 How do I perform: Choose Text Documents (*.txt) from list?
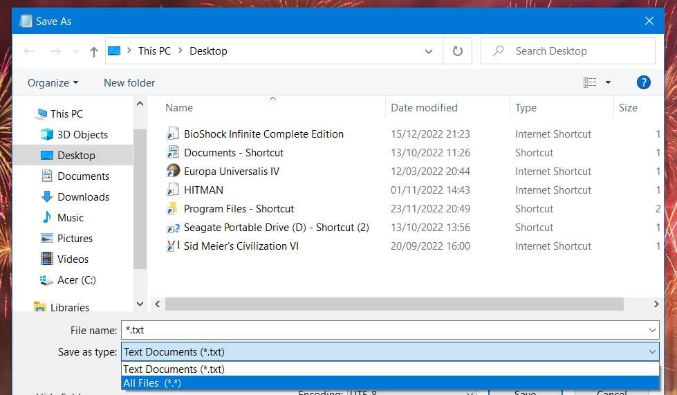pyautogui.click(x=390, y=369)
